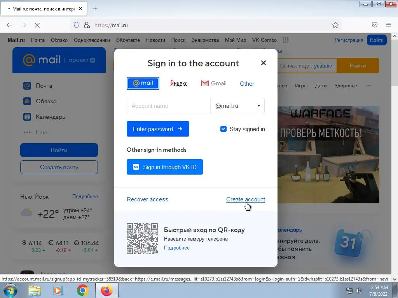Open a new tab with plus
398x298 pixels.
[95, 9]
